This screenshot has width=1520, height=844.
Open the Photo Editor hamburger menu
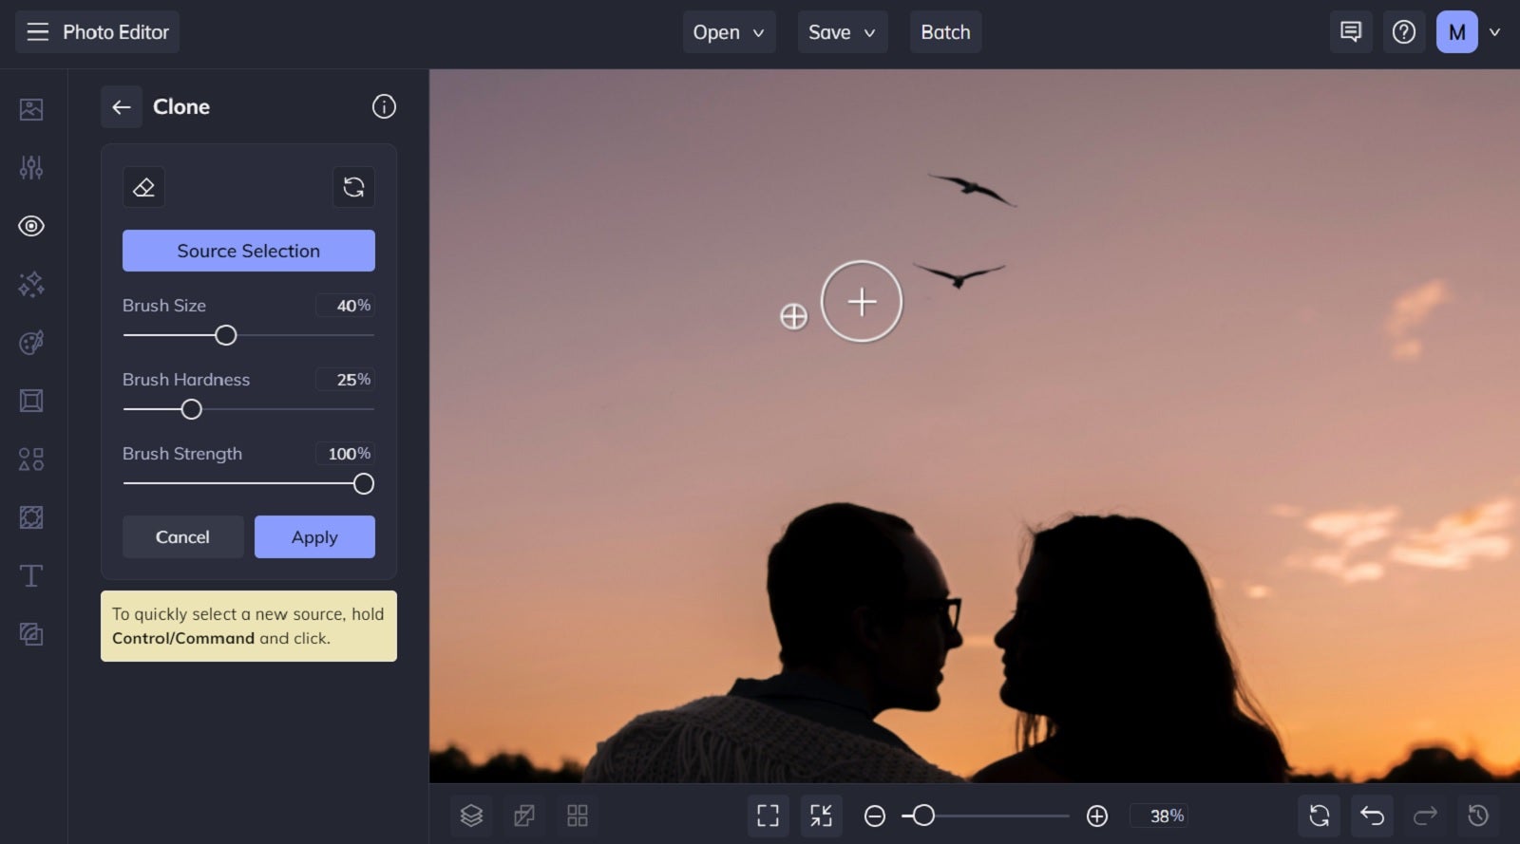pyautogui.click(x=37, y=32)
